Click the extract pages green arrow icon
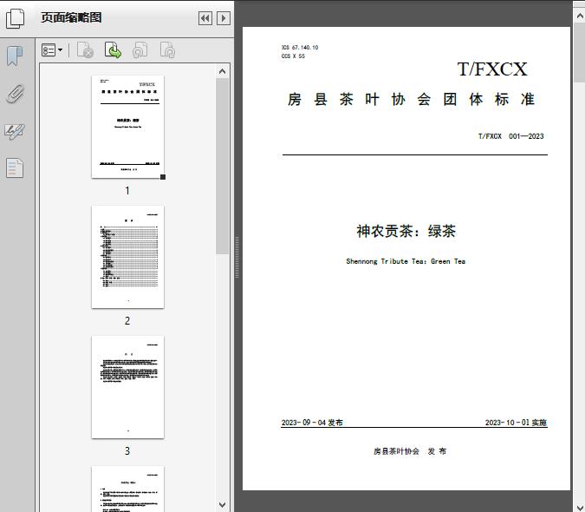The height and width of the screenshot is (512, 585). click(x=113, y=50)
